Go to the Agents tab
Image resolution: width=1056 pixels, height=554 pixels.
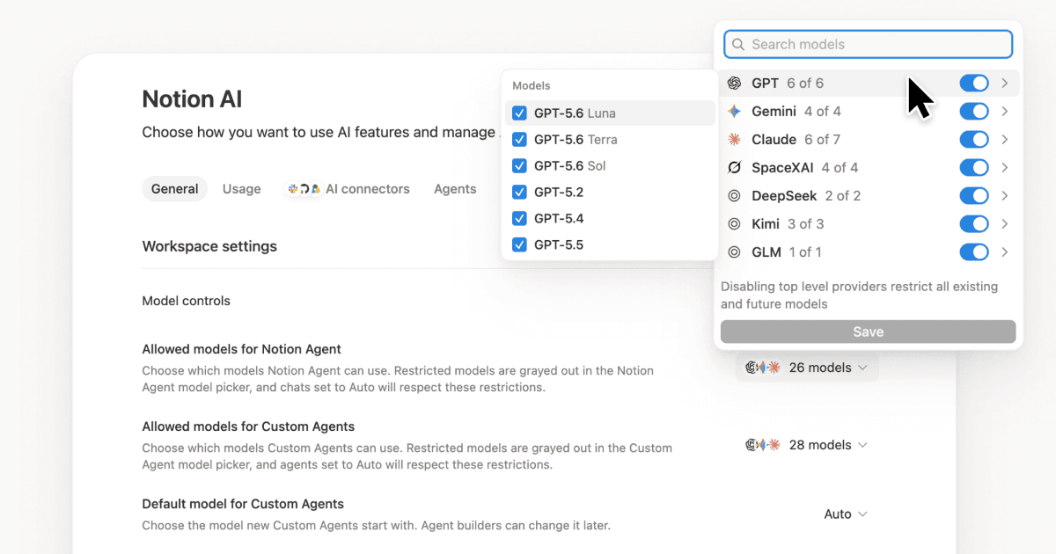click(455, 189)
